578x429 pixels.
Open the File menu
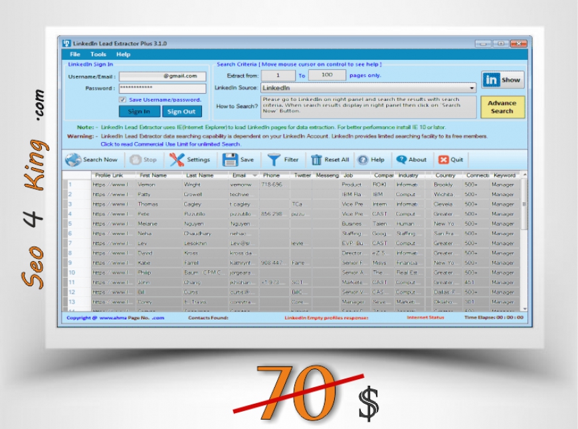[75, 54]
